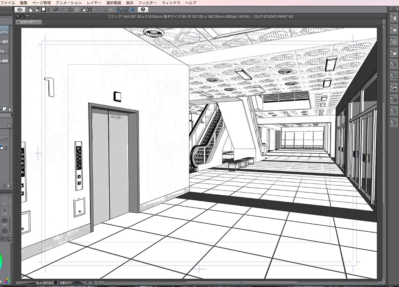Click the rotate canvas left icon
The height and width of the screenshot is (287, 399).
pyautogui.click(x=88, y=283)
